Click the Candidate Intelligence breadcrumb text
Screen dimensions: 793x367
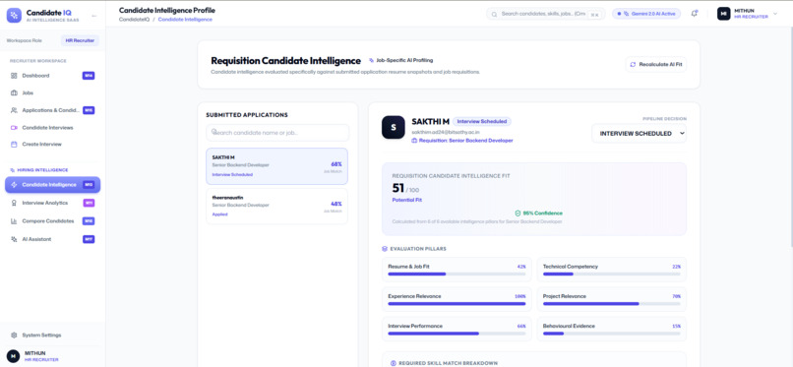tap(185, 20)
